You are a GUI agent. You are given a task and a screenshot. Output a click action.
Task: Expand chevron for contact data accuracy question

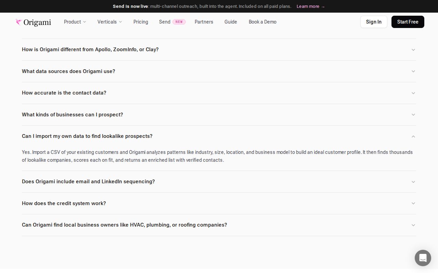[413, 93]
